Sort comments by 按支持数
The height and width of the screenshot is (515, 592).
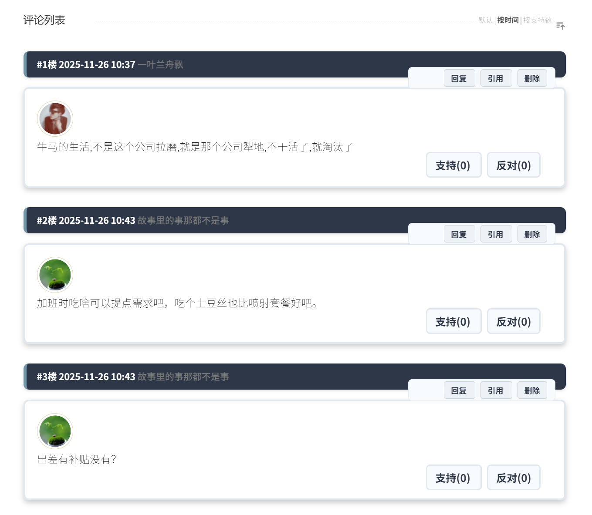538,20
